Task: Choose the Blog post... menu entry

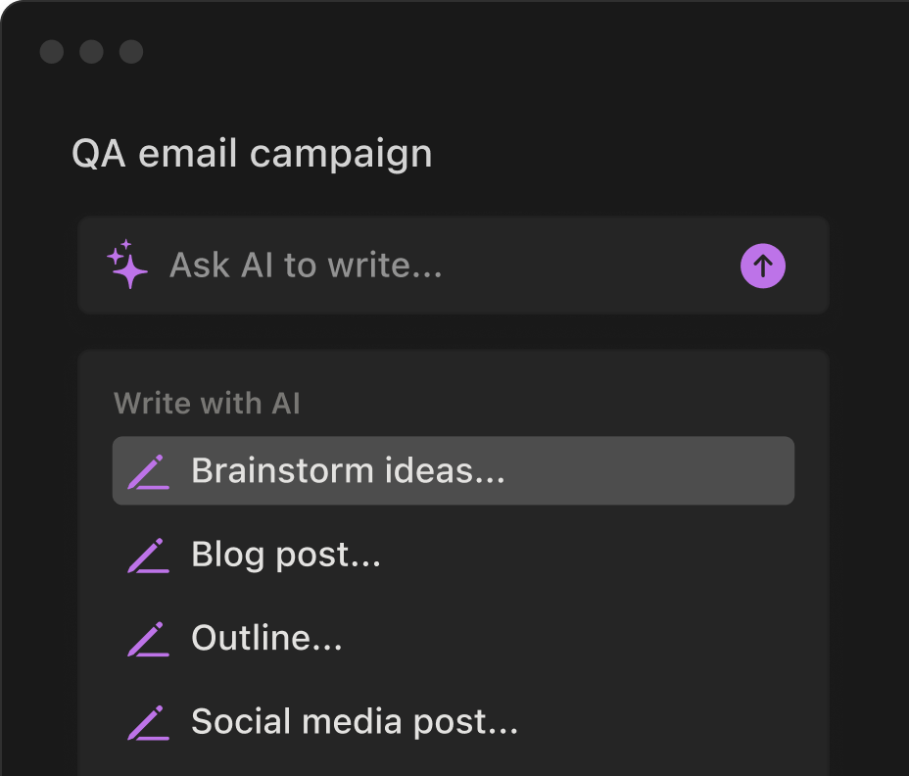Action: [286, 555]
